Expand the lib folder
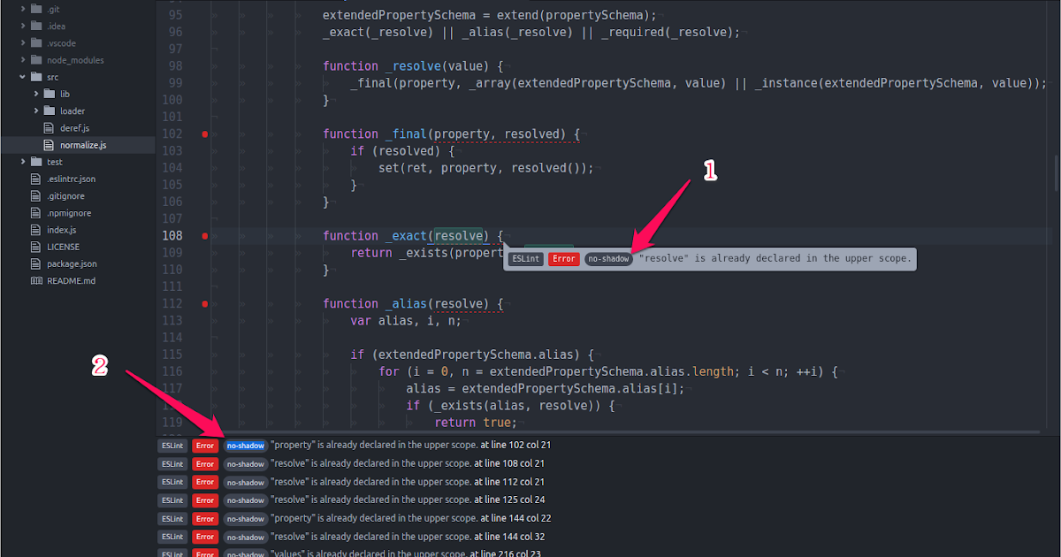 point(36,94)
